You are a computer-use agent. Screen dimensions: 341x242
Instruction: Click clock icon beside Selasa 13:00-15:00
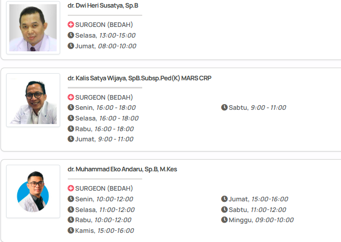[x=71, y=35]
